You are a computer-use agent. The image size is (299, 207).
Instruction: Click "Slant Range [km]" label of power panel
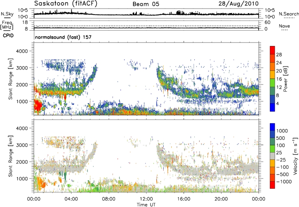point(10,79)
